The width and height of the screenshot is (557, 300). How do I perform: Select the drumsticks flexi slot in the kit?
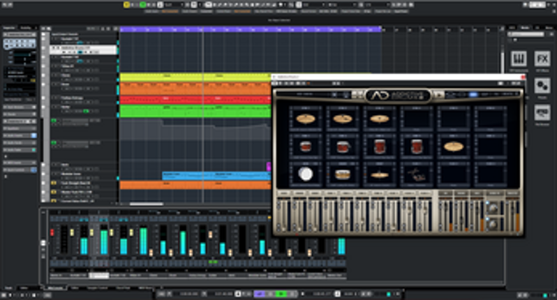[x=416, y=174]
